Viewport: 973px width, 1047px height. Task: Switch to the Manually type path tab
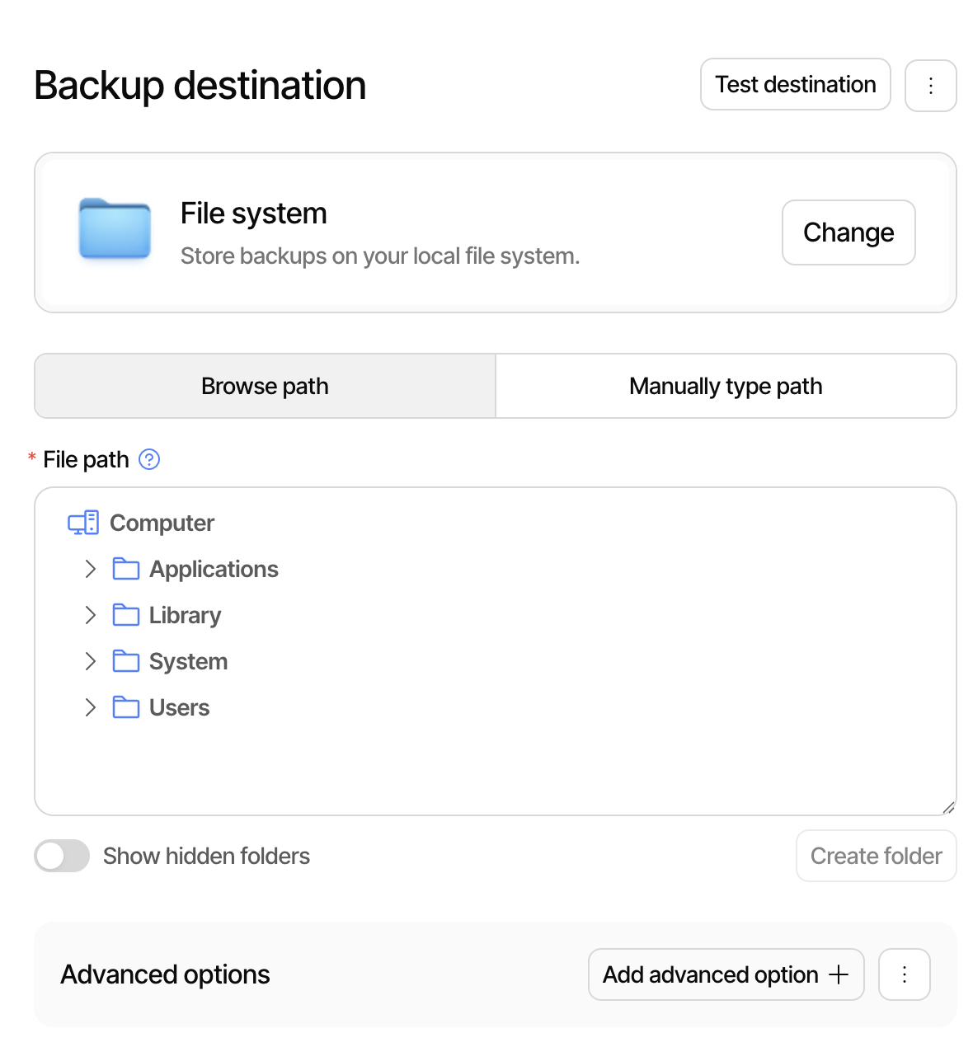tap(725, 386)
